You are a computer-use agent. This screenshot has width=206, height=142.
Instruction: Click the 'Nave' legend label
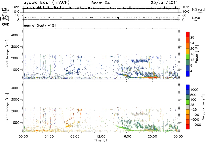click(x=196, y=18)
